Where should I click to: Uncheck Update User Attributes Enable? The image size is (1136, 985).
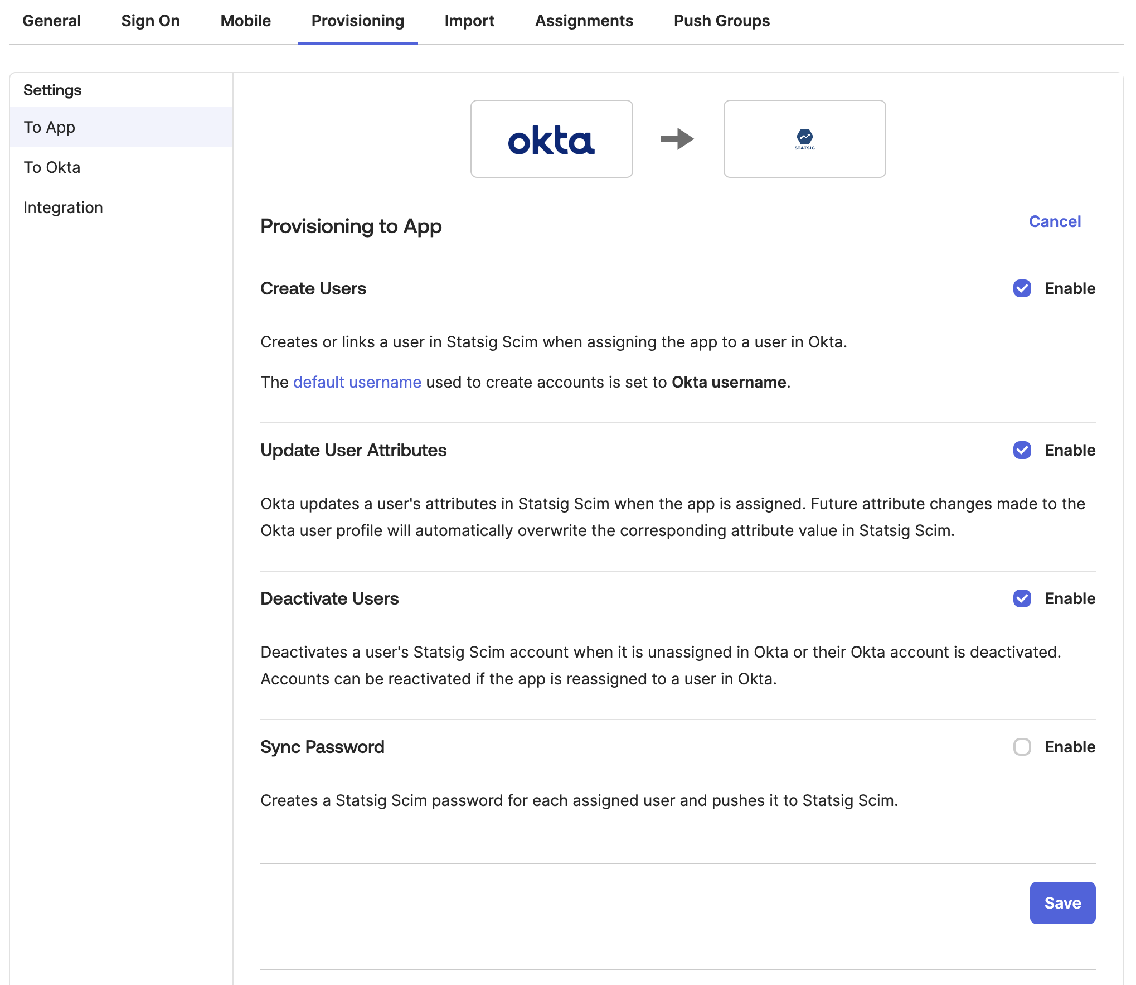(x=1022, y=451)
